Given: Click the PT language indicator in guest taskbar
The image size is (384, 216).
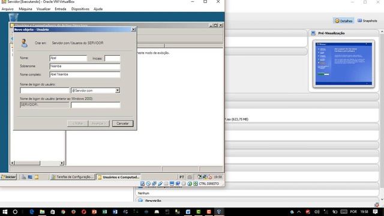Looking at the screenshot, I should 181,177.
